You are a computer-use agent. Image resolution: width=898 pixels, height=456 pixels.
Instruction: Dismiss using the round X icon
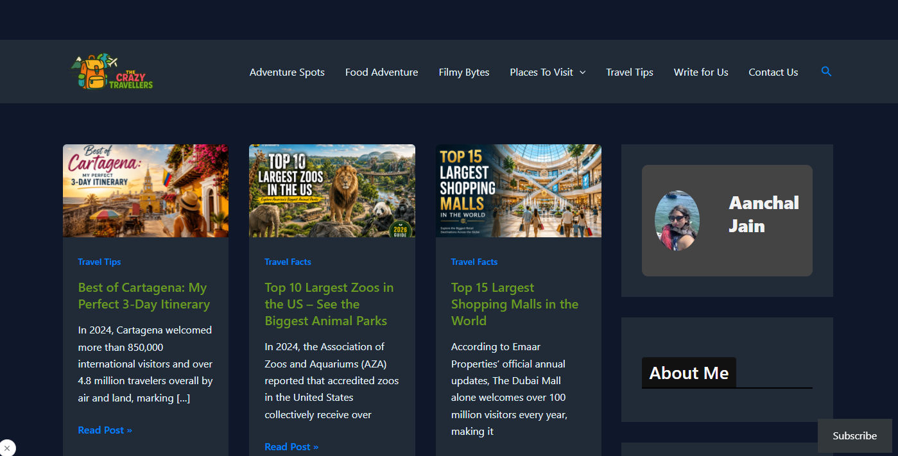[x=6, y=448]
